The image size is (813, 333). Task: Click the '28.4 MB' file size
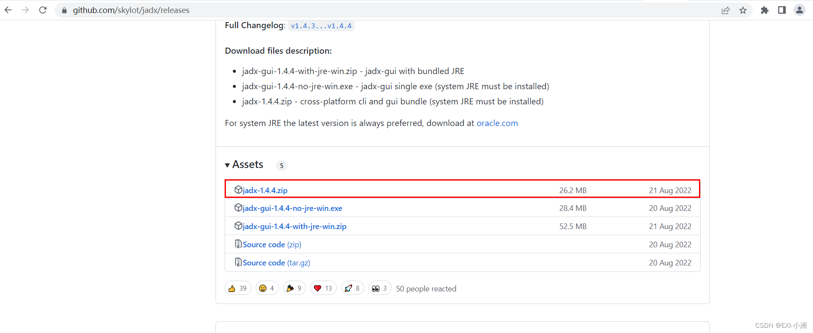[x=573, y=208]
